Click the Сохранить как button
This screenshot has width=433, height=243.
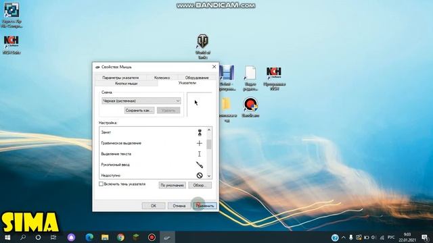[139, 111]
